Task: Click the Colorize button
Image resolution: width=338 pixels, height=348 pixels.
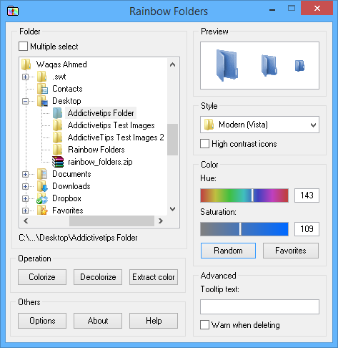Action: pyautogui.click(x=42, y=277)
